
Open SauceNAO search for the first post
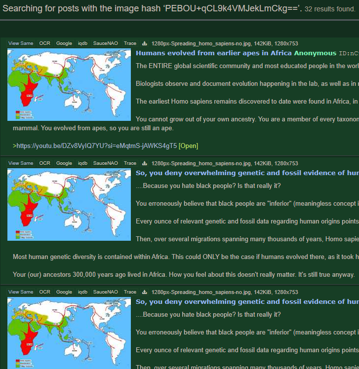coord(106,43)
